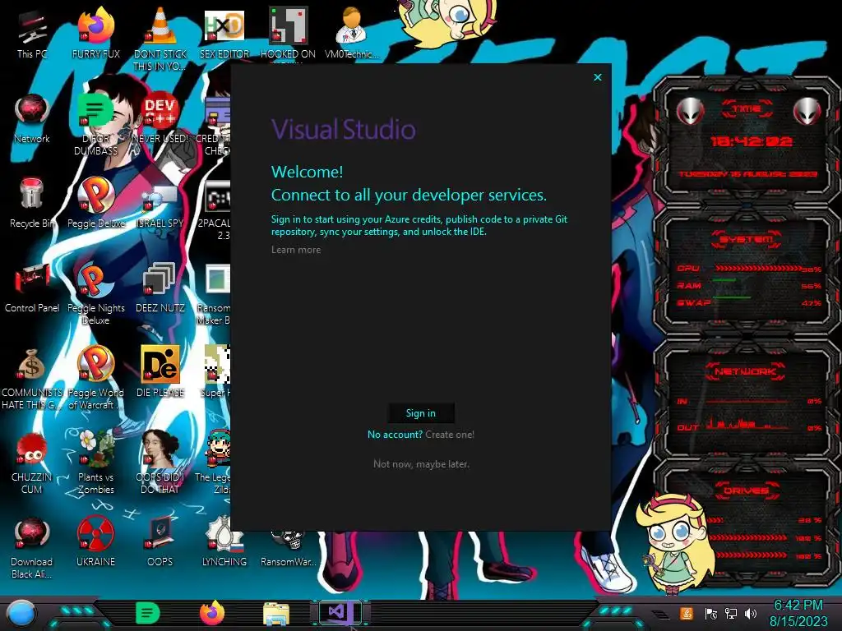Click the RAM usage bar in SYSTEM widget

(x=725, y=280)
